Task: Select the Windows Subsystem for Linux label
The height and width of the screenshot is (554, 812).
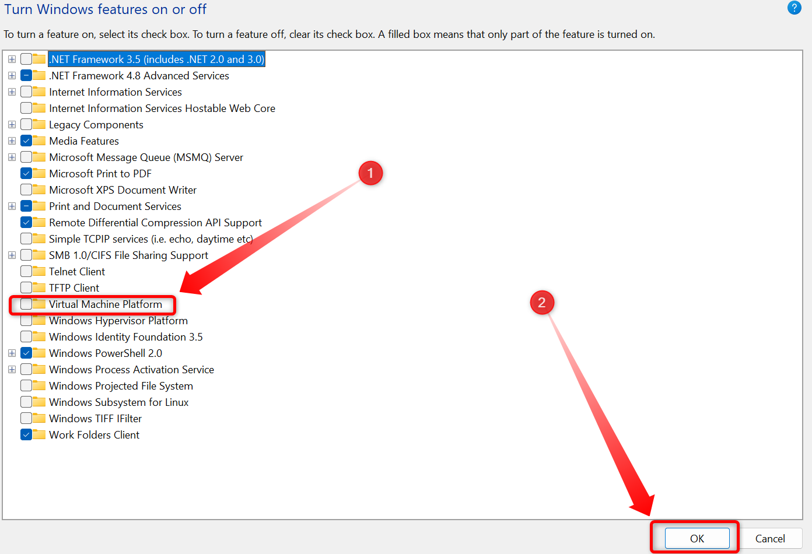Action: pyautogui.click(x=119, y=402)
